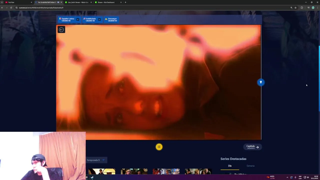Open the AVGO stock widget in taskbar

(x=270, y=177)
